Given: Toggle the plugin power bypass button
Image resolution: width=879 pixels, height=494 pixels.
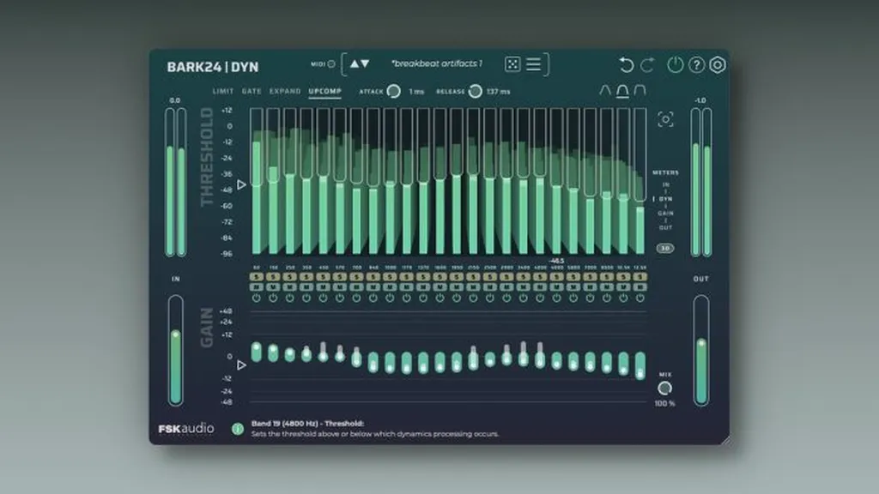Looking at the screenshot, I should pos(676,65).
